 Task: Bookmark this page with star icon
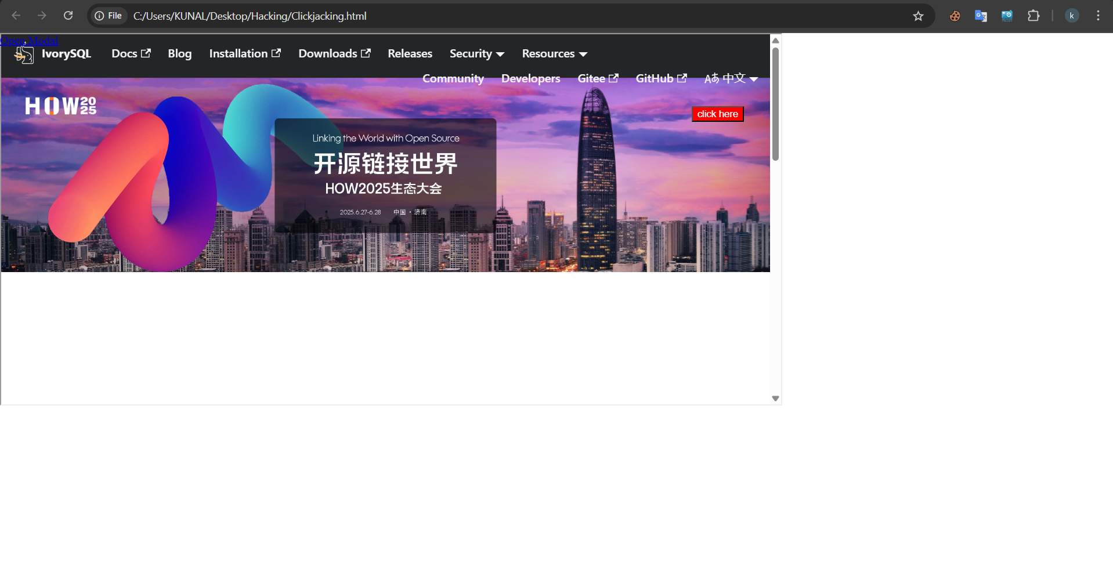click(917, 16)
